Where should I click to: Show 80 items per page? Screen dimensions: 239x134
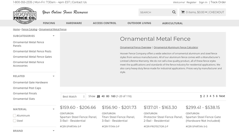pos(108,96)
